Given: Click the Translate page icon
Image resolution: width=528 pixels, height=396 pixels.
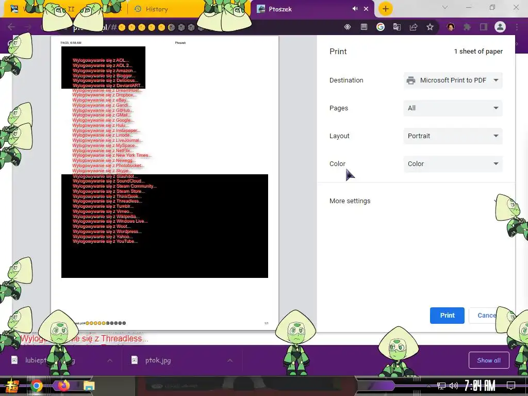Looking at the screenshot, I should tap(397, 27).
